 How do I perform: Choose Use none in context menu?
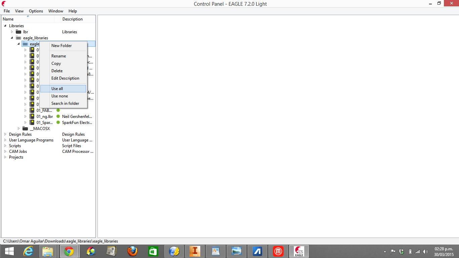point(63,96)
